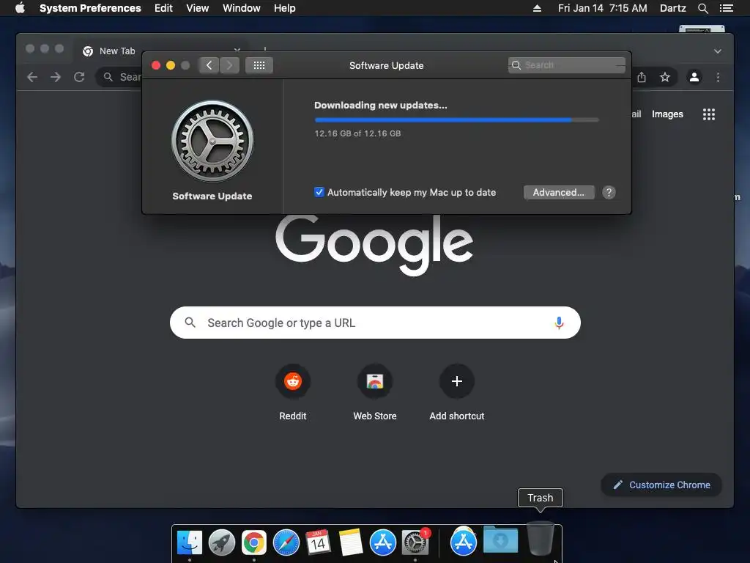This screenshot has width=750, height=563.
Task: Open Google Chrome from the Dock
Action: (x=254, y=542)
